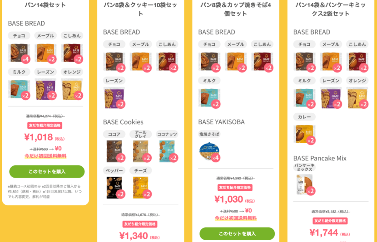The height and width of the screenshot is (242, 377).
Task: Click the Curry bread image in fourth set
Action: pyautogui.click(x=304, y=134)
